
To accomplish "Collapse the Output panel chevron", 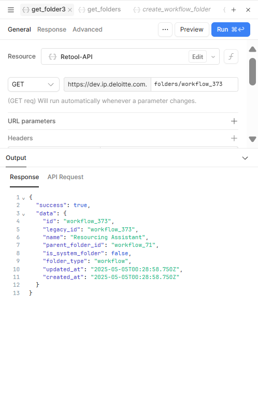I will pyautogui.click(x=245, y=158).
